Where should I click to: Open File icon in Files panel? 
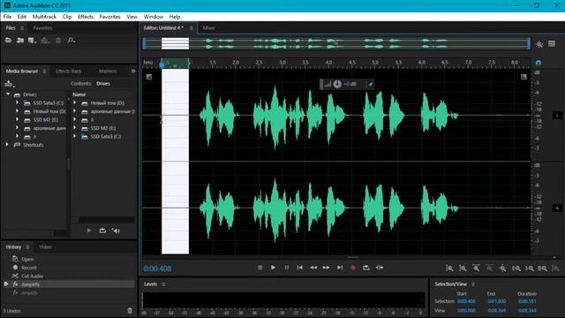tap(8, 41)
